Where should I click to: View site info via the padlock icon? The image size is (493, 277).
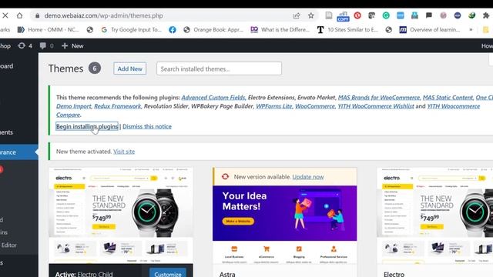[x=38, y=15]
